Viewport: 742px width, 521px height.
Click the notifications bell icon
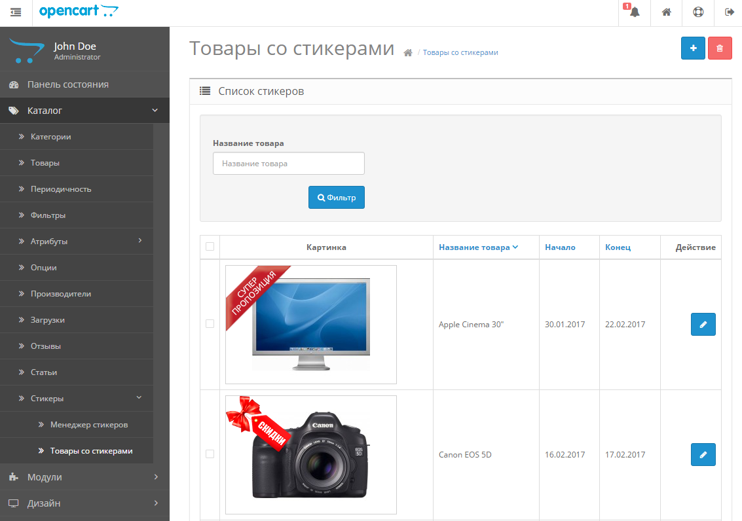pos(634,12)
